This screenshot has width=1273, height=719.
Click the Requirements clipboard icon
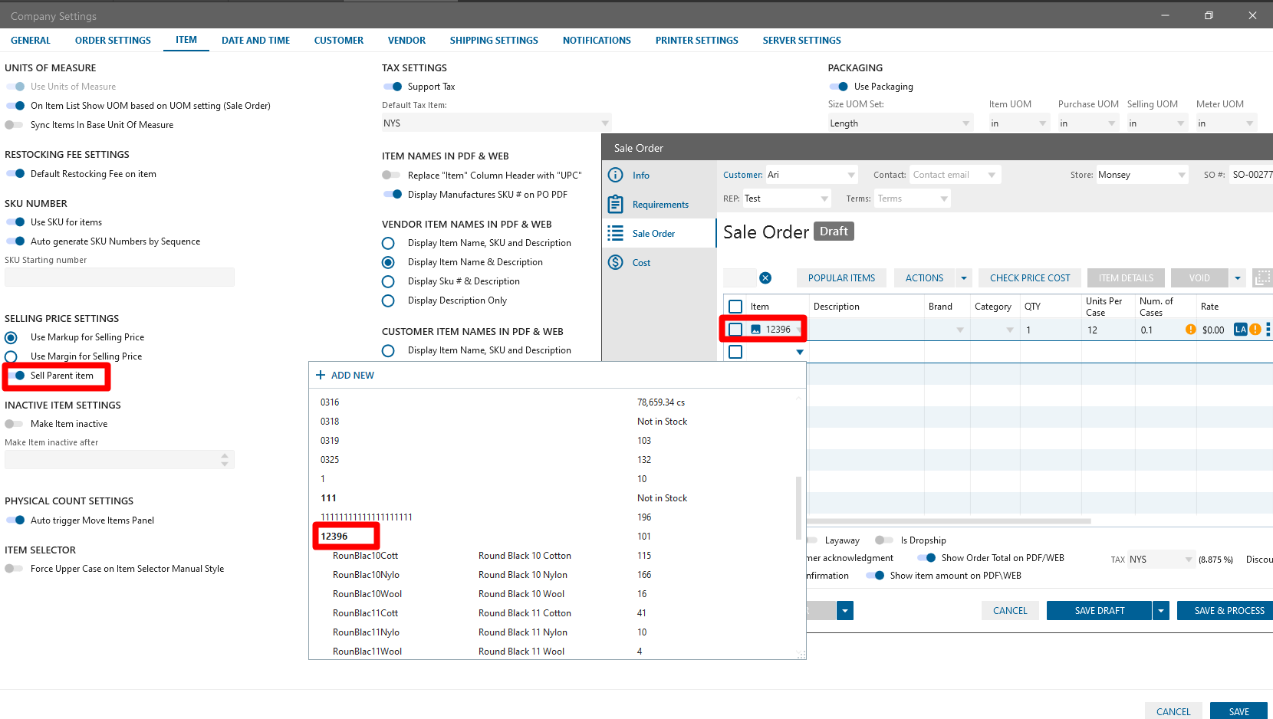(x=615, y=205)
